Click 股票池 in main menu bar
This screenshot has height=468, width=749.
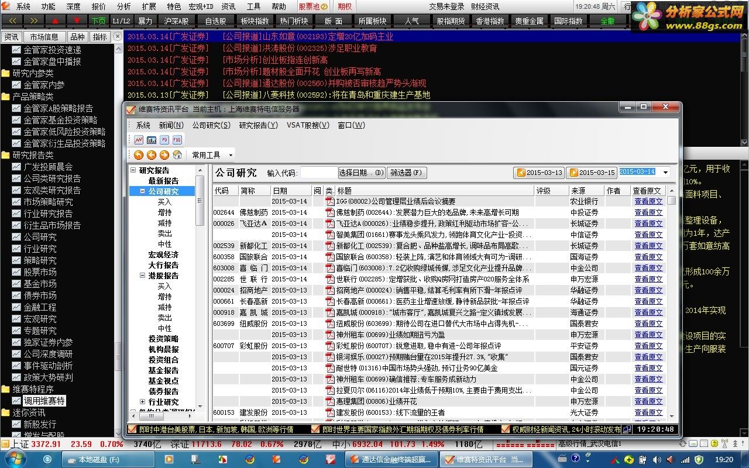coord(312,6)
